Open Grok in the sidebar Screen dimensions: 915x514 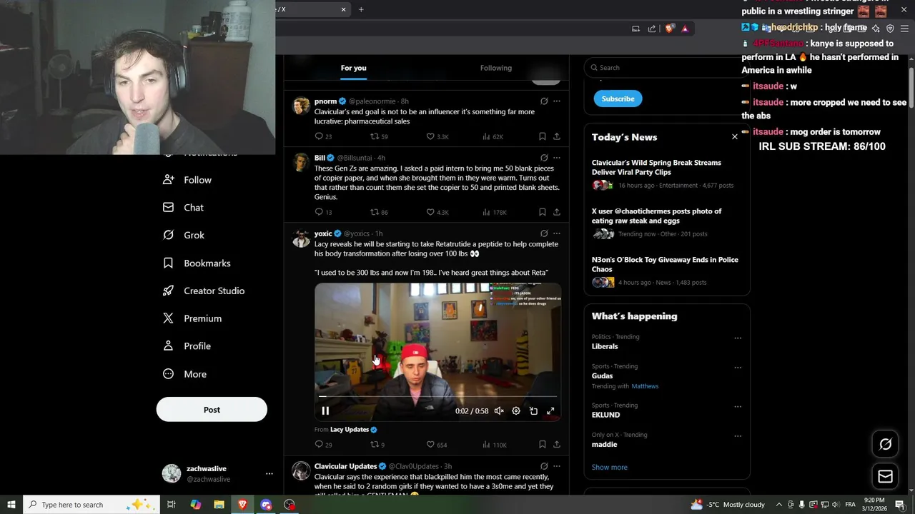coord(184,235)
